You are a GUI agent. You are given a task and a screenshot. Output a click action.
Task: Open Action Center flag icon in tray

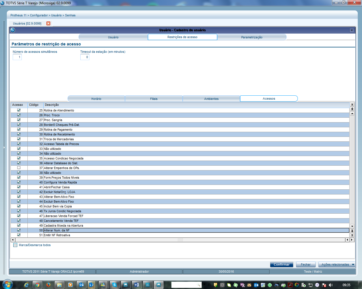point(324,285)
